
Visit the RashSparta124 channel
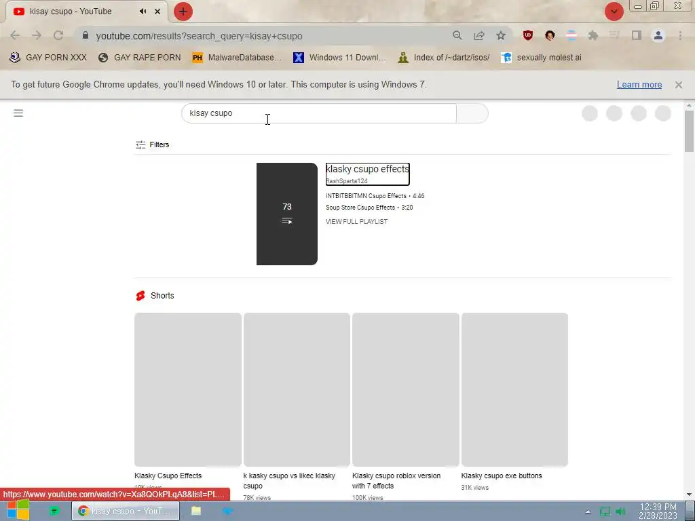347,180
